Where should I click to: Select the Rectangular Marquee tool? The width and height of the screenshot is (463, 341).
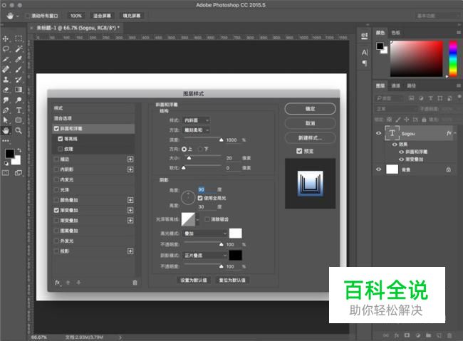coord(19,38)
